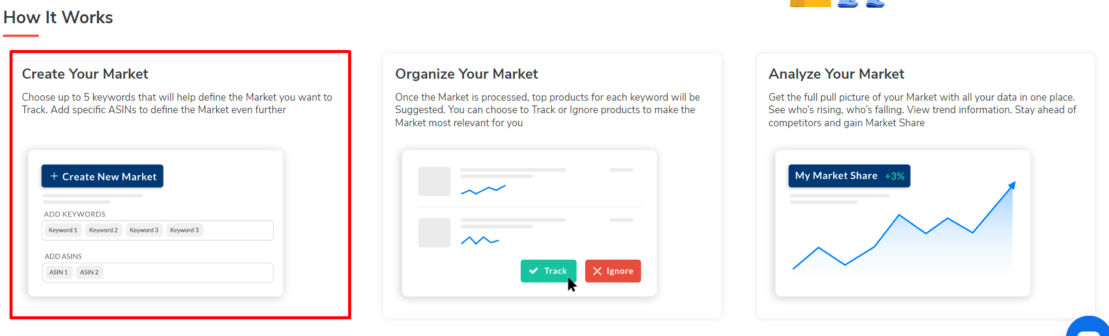Open the blue chat bubble icon

click(1089, 329)
